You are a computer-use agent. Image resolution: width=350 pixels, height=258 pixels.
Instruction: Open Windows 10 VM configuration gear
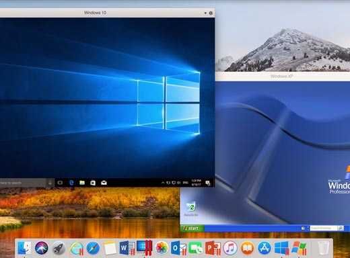click(211, 13)
